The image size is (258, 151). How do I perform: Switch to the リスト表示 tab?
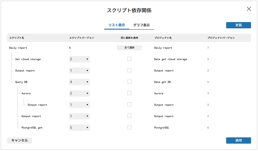point(117,25)
